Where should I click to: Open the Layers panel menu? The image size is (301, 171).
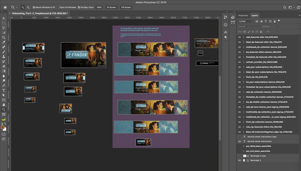[299, 15]
